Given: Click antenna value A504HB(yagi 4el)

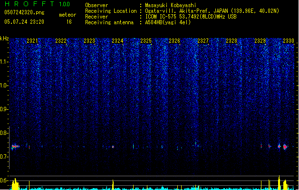Looking at the screenshot, I should (168, 22).
